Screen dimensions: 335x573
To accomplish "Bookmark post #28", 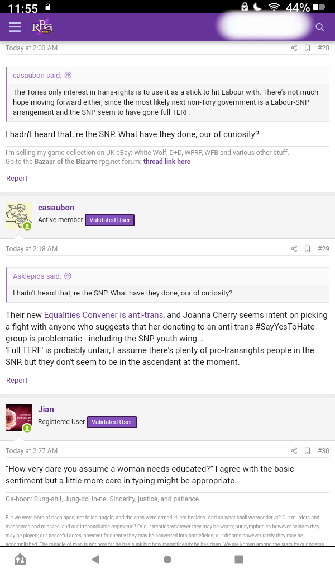I will tap(307, 48).
